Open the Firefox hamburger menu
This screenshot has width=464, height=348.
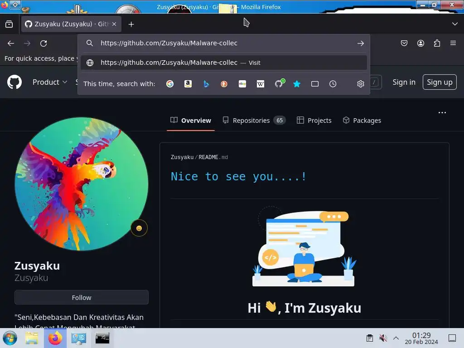(453, 43)
